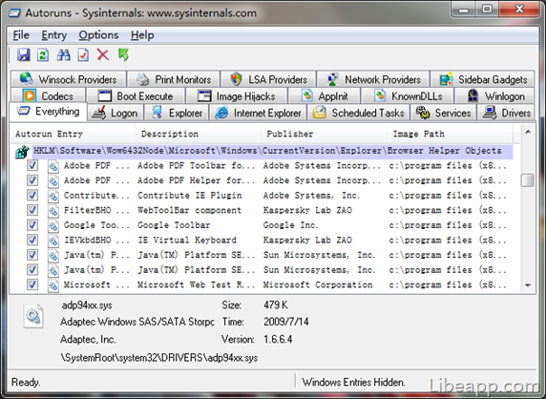
Task: Switch to the Sidebar Gadgets tab
Action: click(482, 79)
